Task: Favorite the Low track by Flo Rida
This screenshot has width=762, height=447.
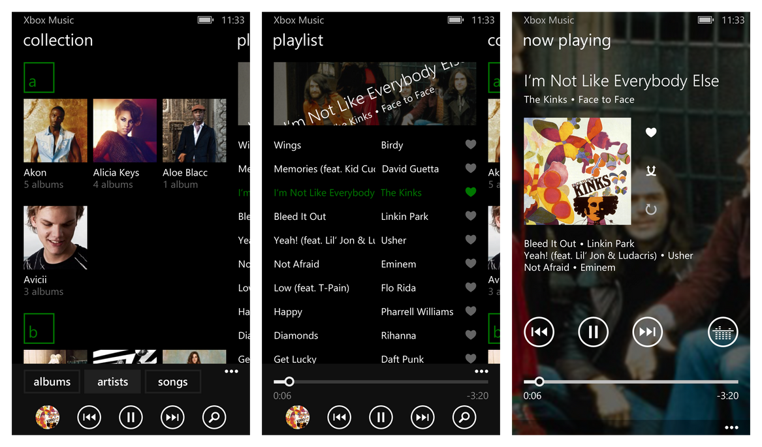Action: point(470,287)
